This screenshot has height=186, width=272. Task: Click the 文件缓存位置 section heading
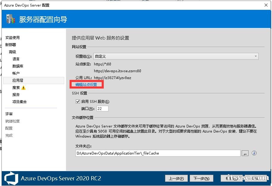(83, 118)
